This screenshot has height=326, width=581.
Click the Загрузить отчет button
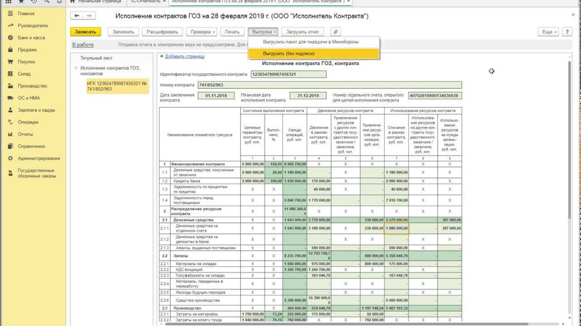coord(303,32)
